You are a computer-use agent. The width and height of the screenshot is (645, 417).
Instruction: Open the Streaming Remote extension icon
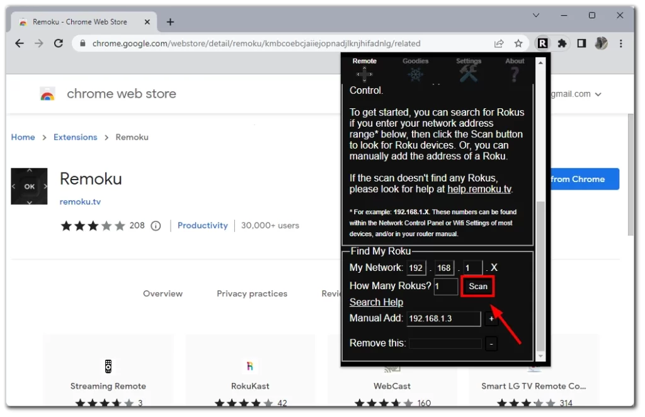pos(108,366)
